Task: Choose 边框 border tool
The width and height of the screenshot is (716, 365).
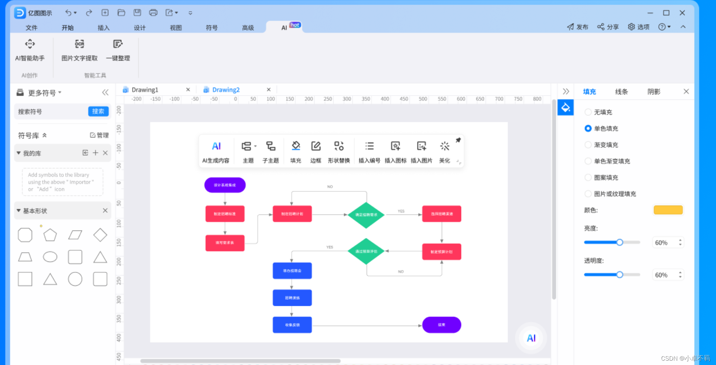Action: point(316,152)
